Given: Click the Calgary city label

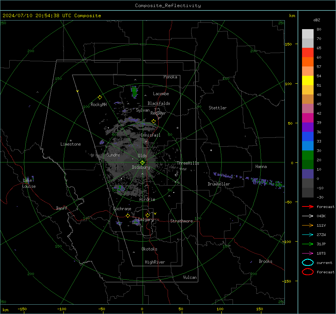Looking at the screenshot, I should coord(146,220).
